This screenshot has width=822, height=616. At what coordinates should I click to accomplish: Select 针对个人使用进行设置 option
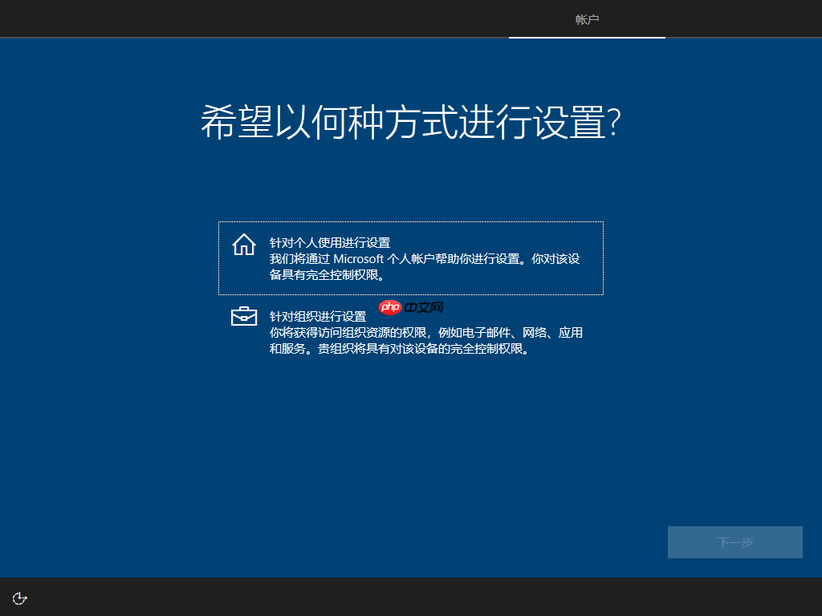329,241
